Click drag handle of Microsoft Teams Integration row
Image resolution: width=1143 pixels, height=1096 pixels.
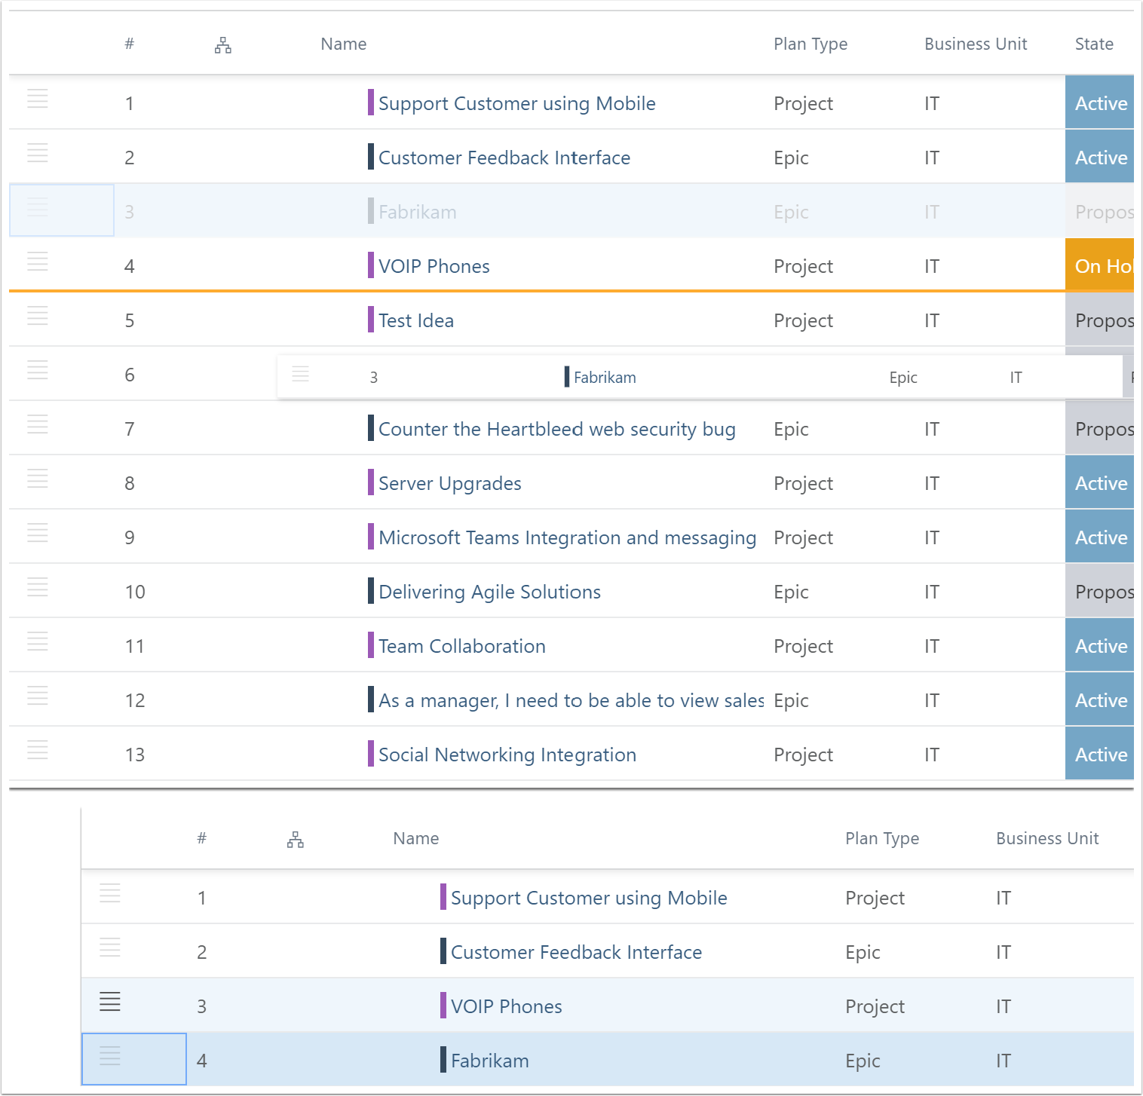point(38,532)
